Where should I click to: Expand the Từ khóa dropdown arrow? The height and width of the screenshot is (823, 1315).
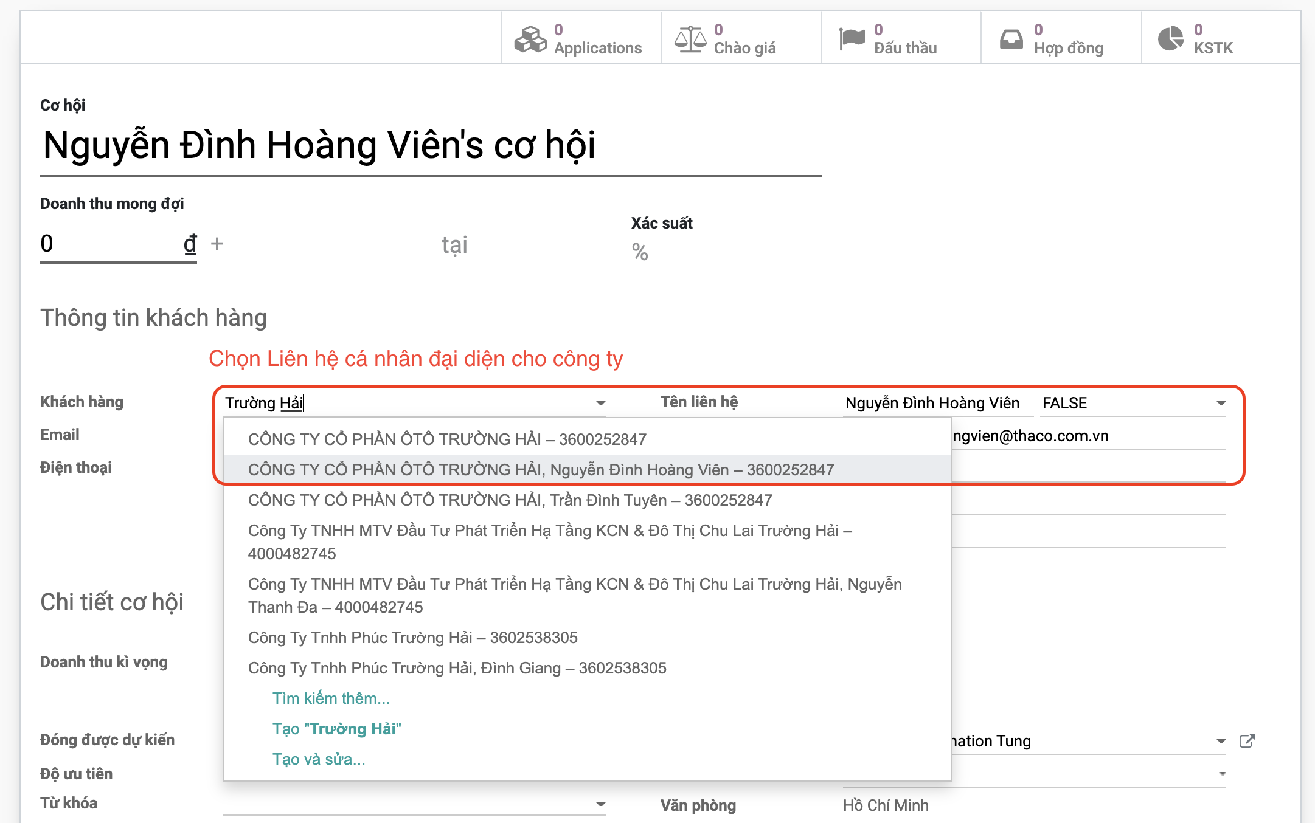point(600,804)
